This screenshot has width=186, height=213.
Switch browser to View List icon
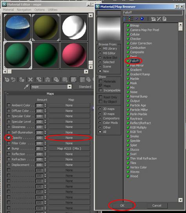pyautogui.click(x=126, y=19)
